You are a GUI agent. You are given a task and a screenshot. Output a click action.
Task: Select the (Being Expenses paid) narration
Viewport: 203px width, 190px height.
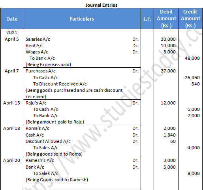click(x=48, y=65)
